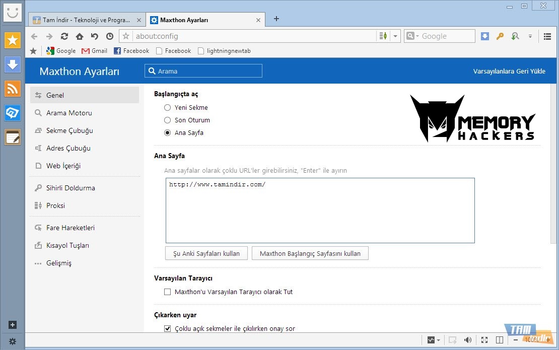Switch to Tam İndir tab
559x350 pixels.
point(87,20)
